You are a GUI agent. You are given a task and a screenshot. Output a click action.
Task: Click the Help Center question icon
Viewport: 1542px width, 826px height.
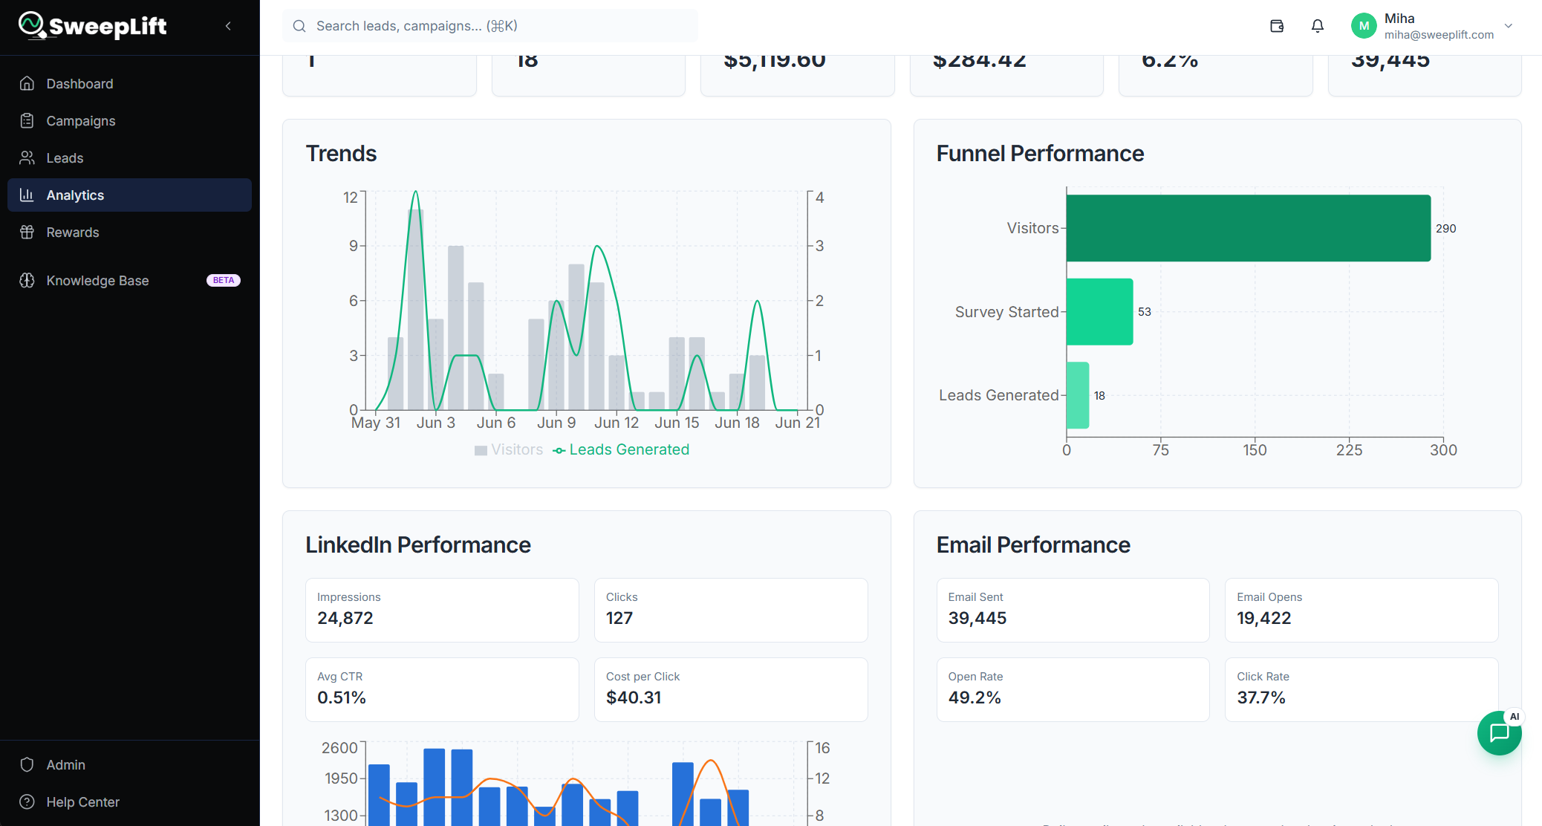(27, 802)
